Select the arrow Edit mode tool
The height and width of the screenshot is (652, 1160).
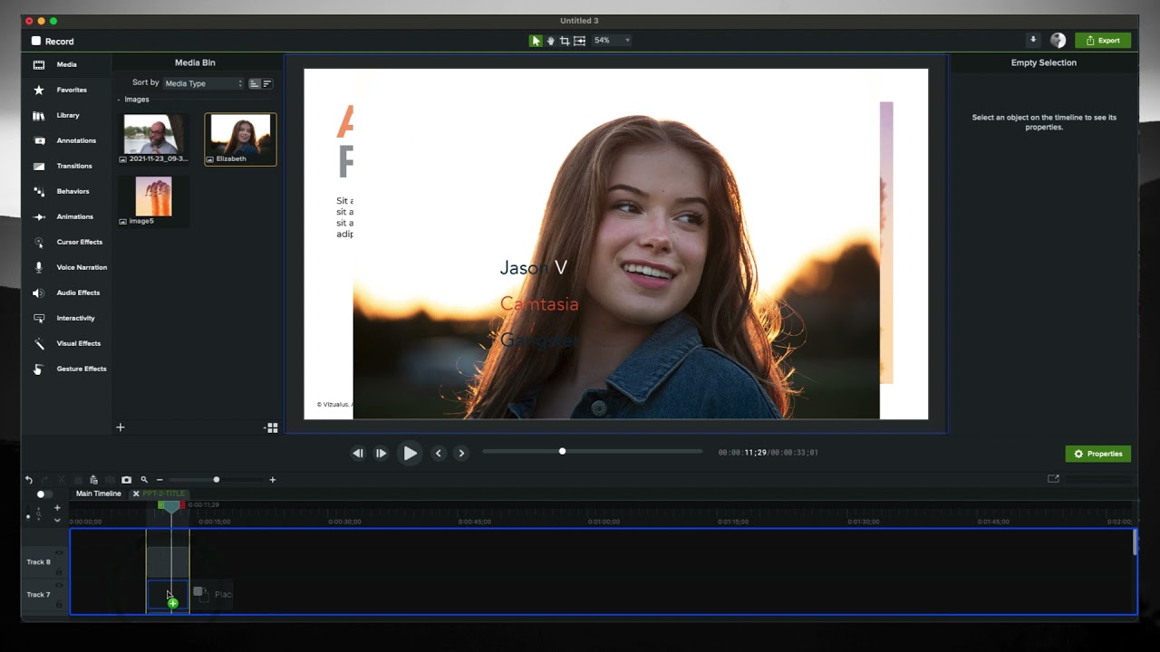pyautogui.click(x=536, y=41)
